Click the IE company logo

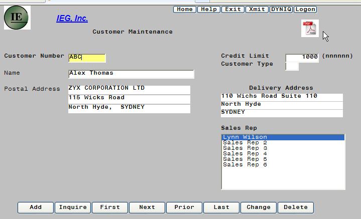[17, 18]
